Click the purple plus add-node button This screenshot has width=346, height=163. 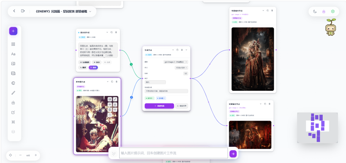click(13, 31)
